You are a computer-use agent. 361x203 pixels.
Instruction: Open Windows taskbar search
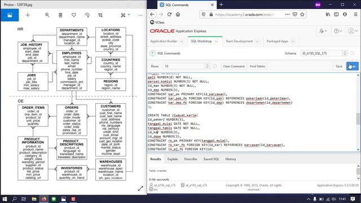(14, 199)
